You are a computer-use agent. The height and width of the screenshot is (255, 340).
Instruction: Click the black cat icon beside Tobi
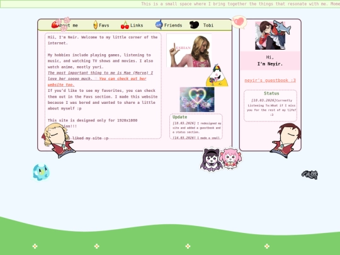194,25
